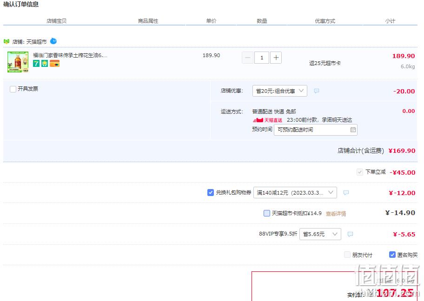The image size is (424, 301).
Task: Click the orange card payment badge icon
Action: pyautogui.click(x=54, y=64)
